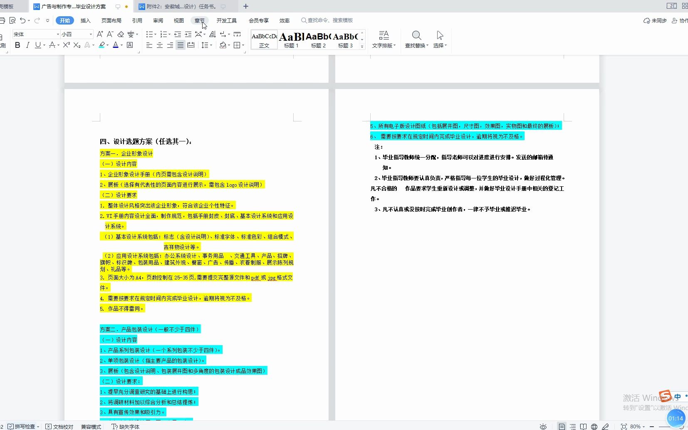Screen dimensions: 688x430
Task: Click 兼容模式 in status bar
Action: coord(91,426)
